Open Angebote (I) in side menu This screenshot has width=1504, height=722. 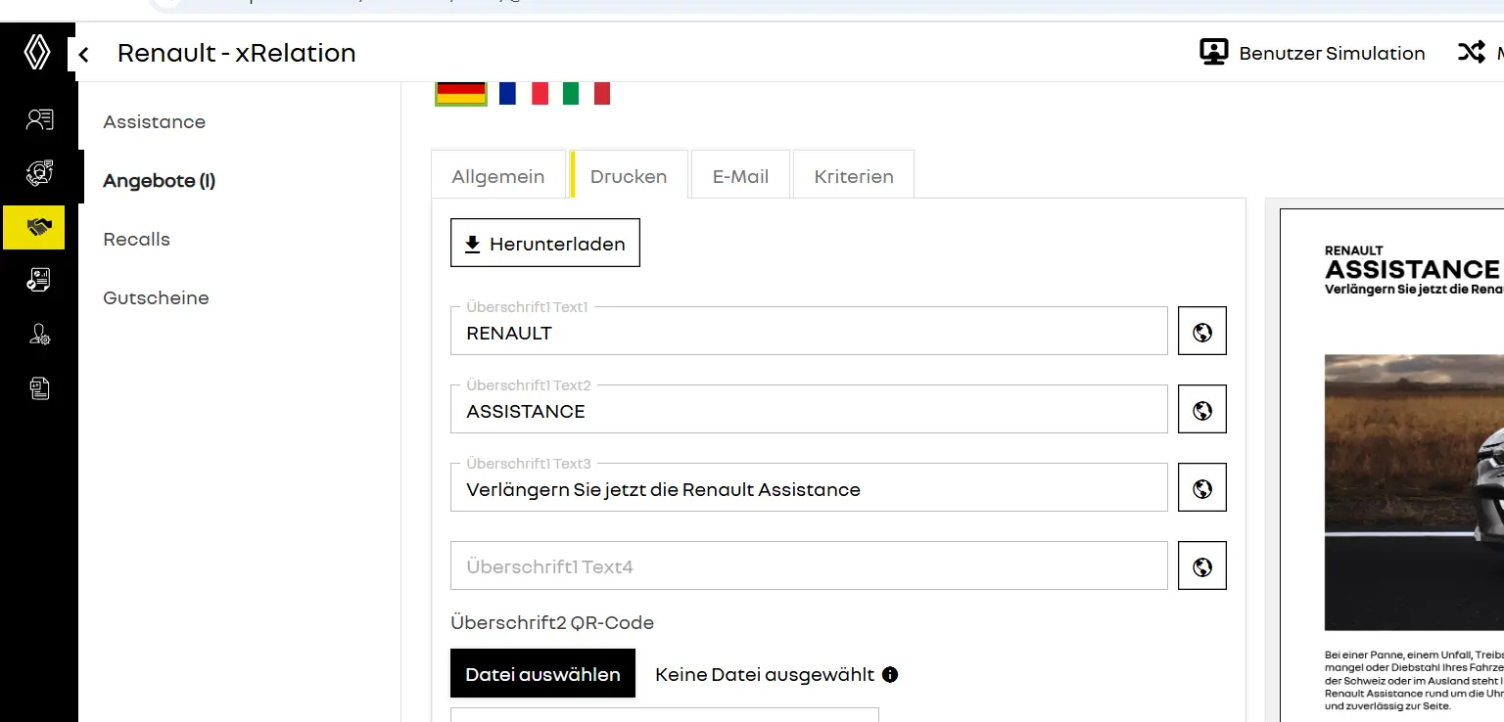pyautogui.click(x=160, y=181)
